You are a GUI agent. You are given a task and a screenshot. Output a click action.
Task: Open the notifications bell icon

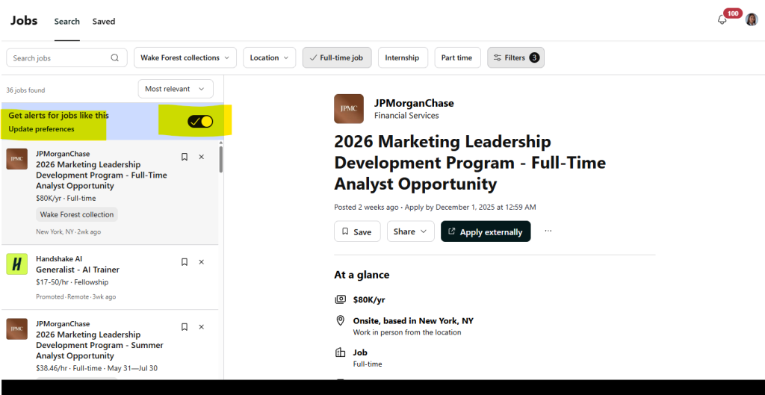click(722, 20)
